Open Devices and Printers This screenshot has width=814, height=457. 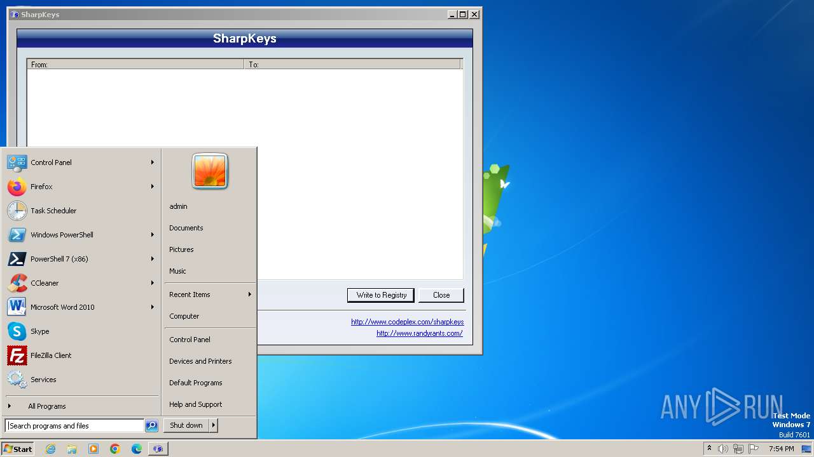[x=210, y=361]
